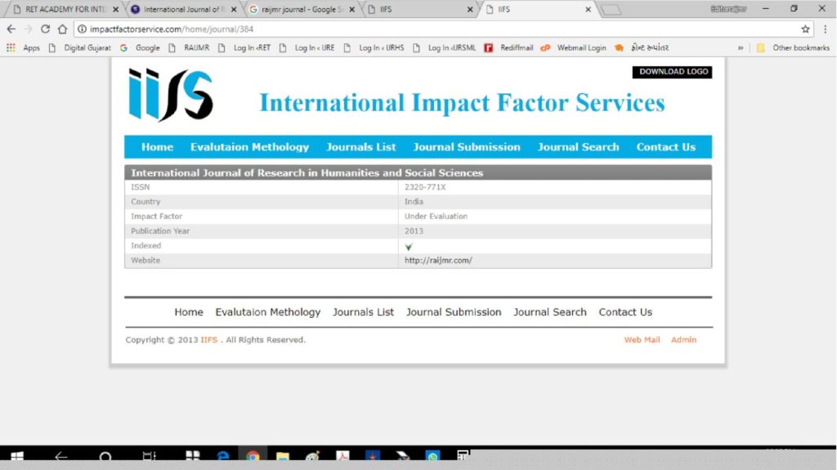This screenshot has width=837, height=470.
Task: Click the green Indexed checkmark icon
Action: click(409, 247)
